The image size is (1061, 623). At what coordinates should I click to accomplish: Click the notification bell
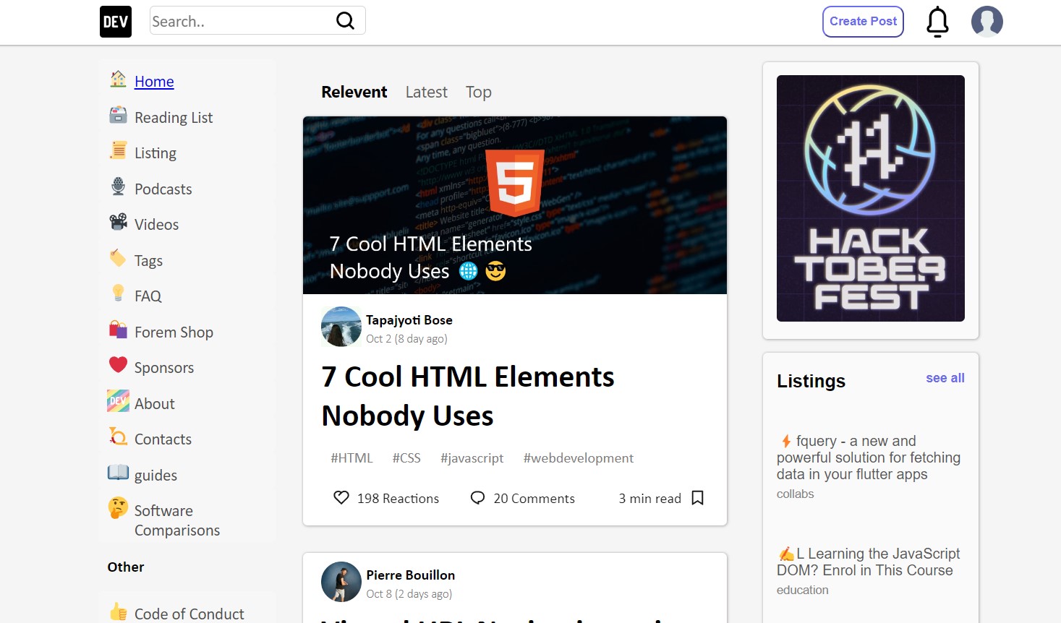point(937,21)
